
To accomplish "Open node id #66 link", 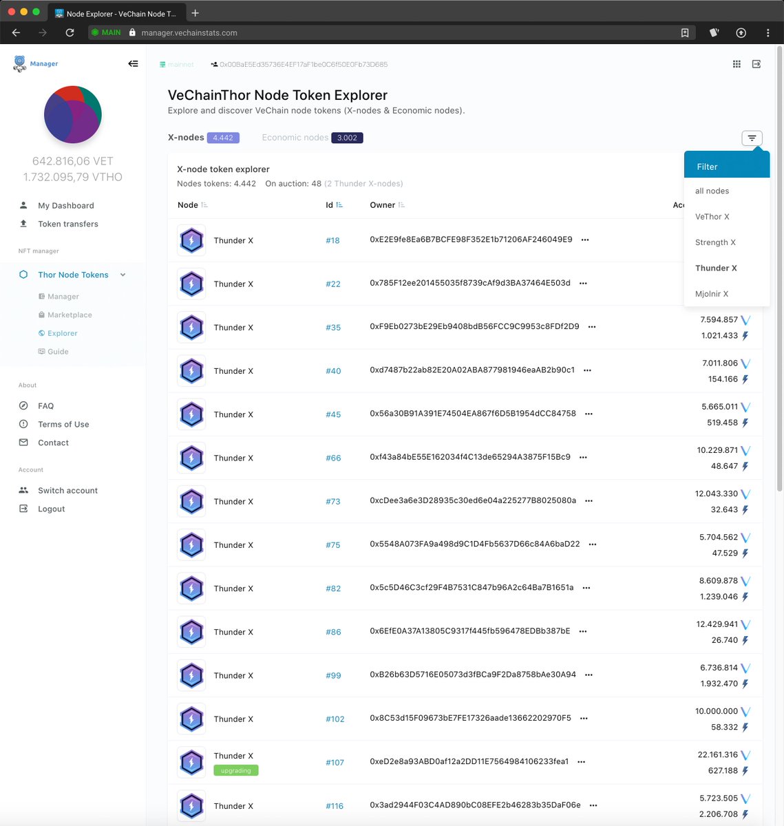I will [x=334, y=458].
